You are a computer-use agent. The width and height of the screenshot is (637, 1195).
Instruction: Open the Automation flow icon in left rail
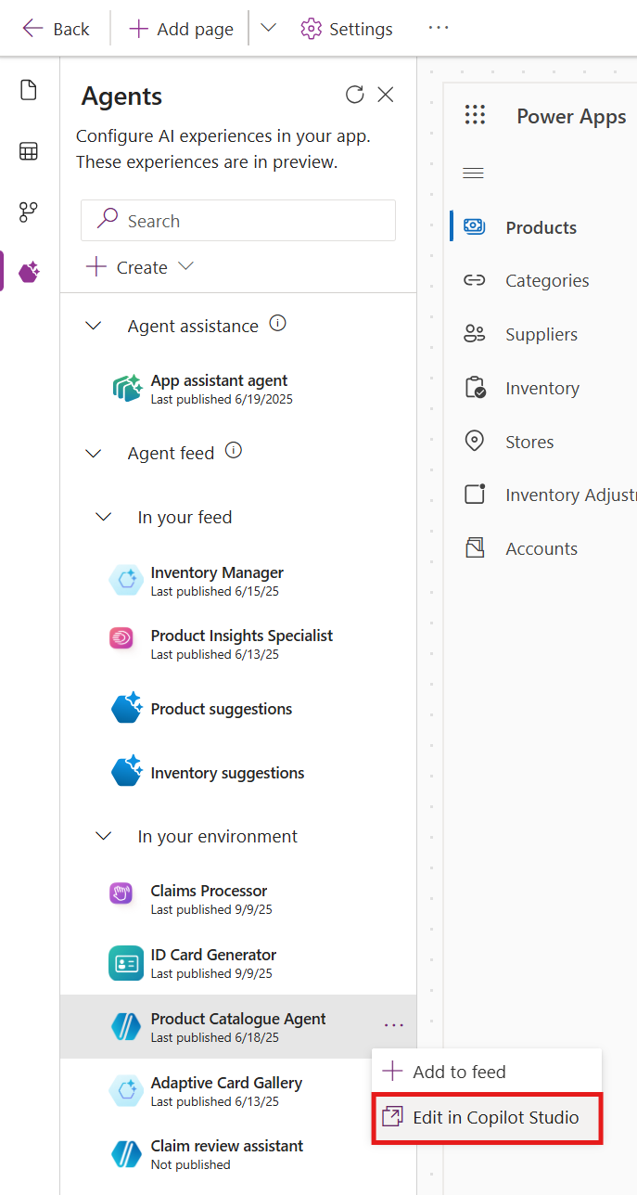29,212
